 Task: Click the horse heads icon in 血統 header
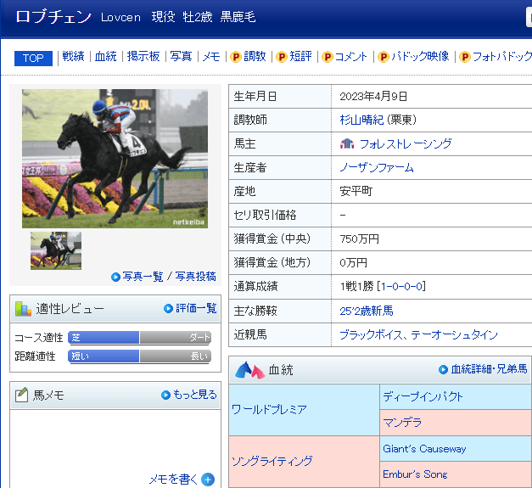click(x=250, y=370)
